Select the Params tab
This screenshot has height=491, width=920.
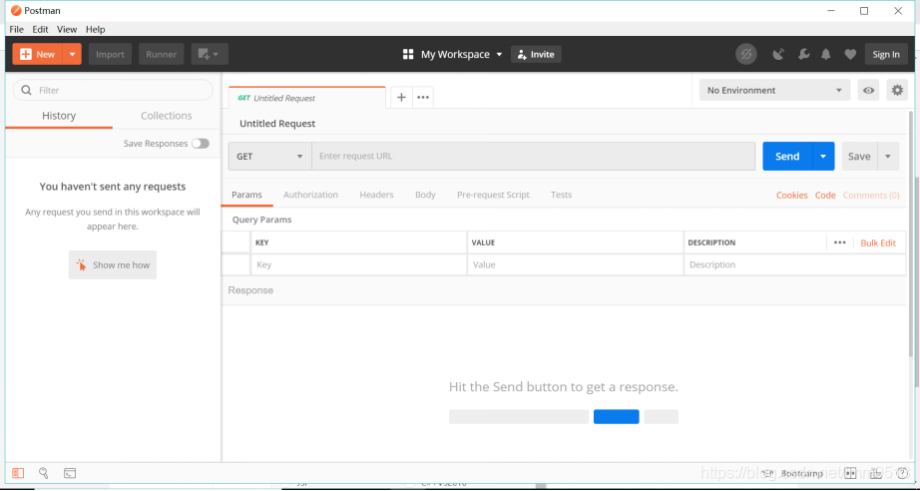[247, 195]
